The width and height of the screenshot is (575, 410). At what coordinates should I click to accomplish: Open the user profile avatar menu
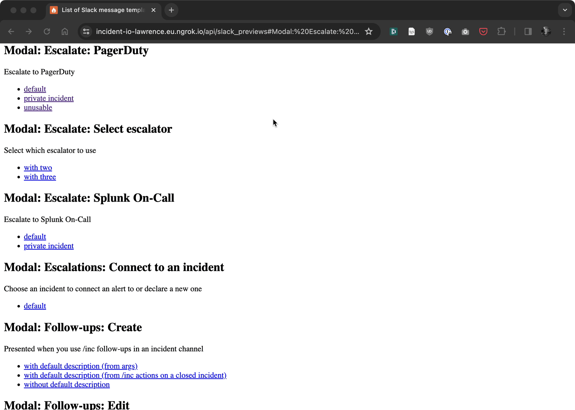tap(546, 32)
